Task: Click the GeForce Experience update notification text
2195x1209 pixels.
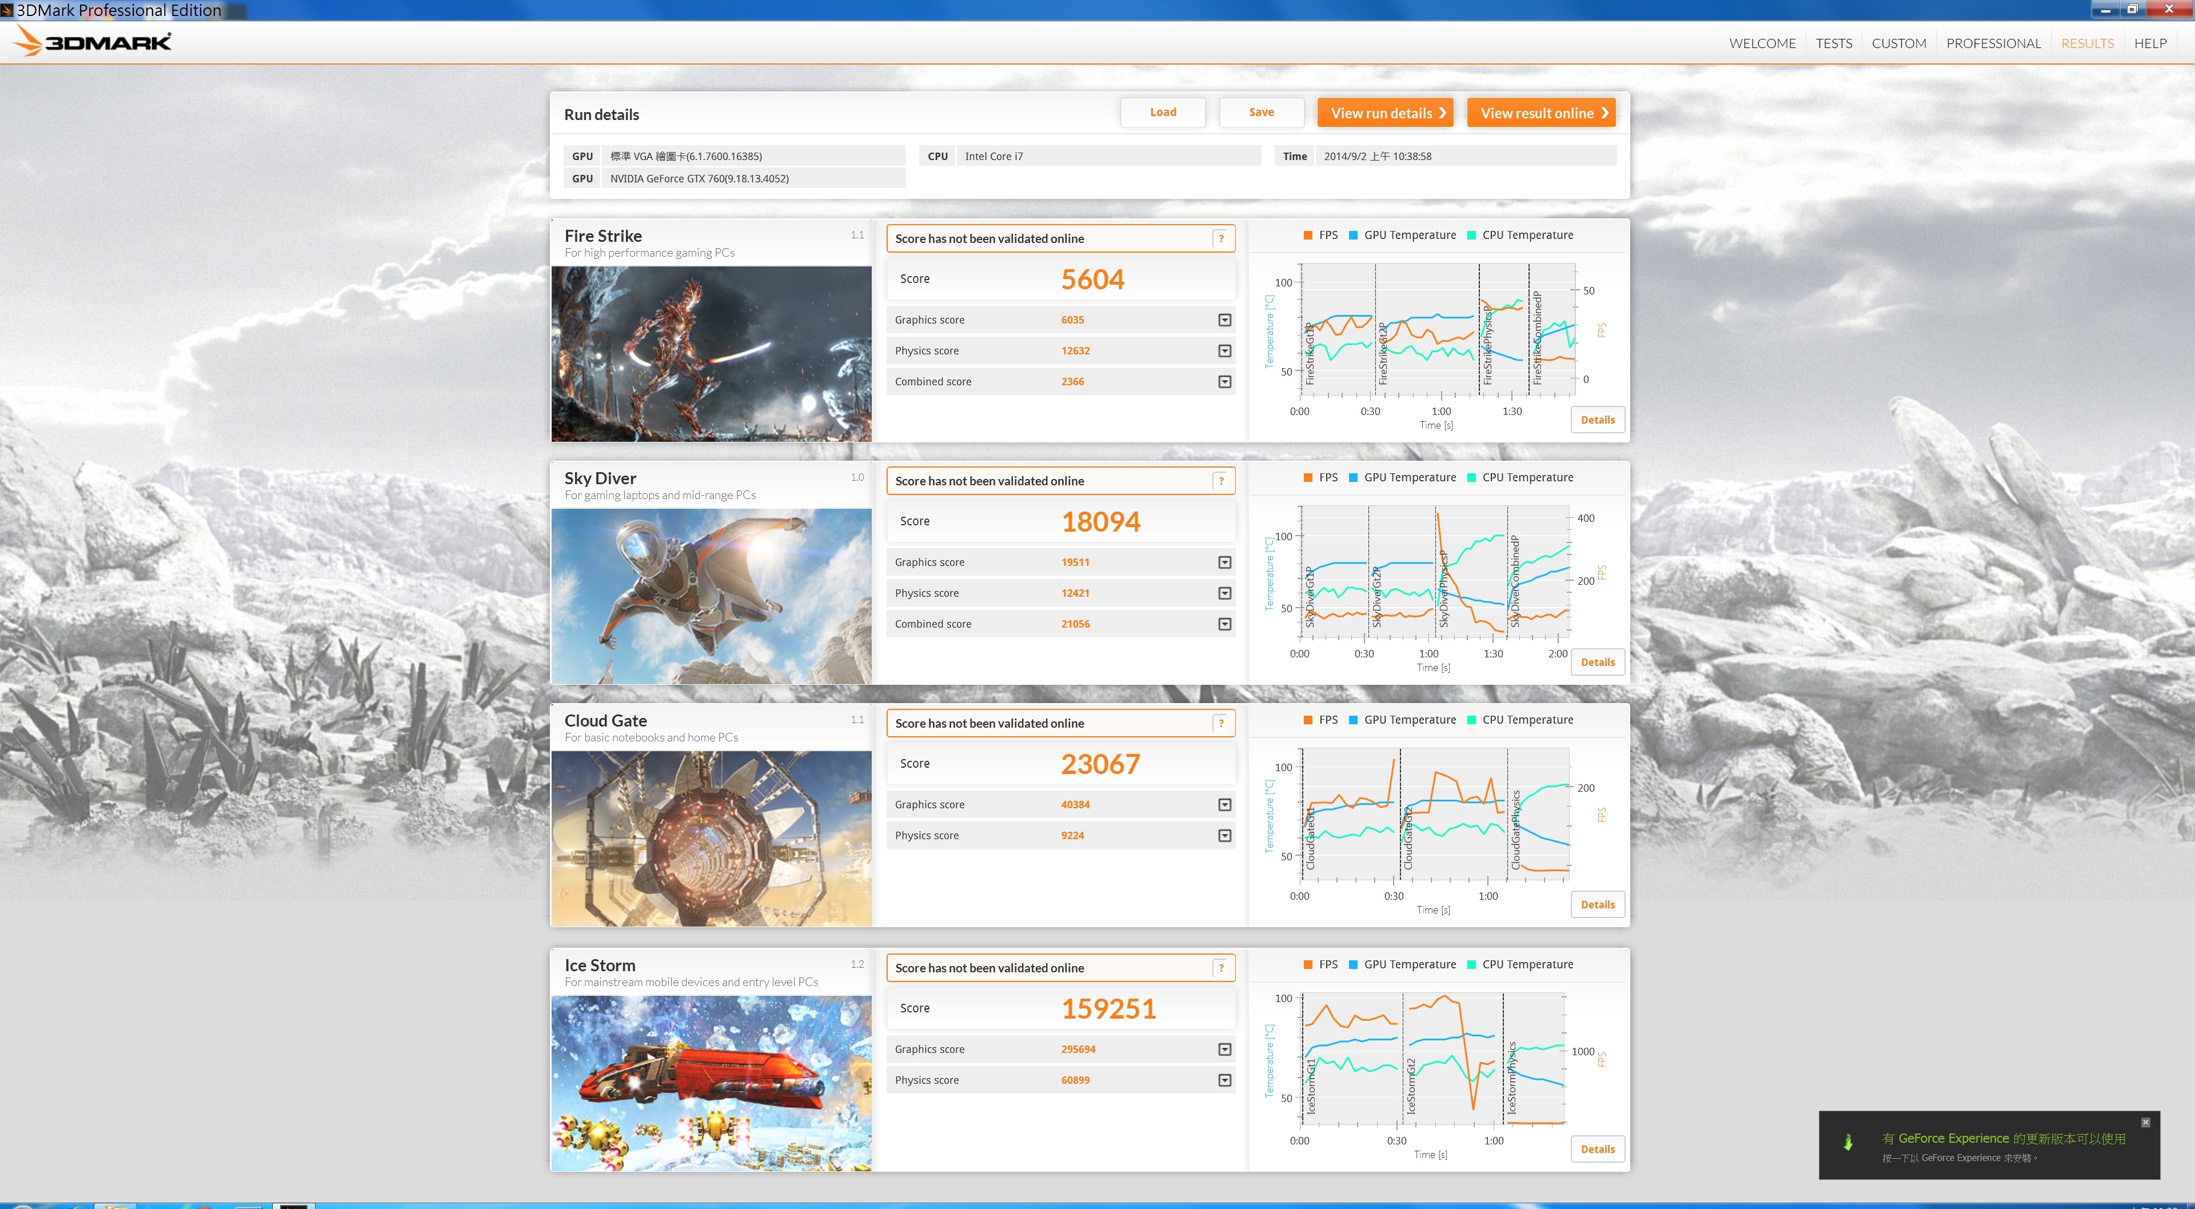Action: [x=2004, y=1138]
